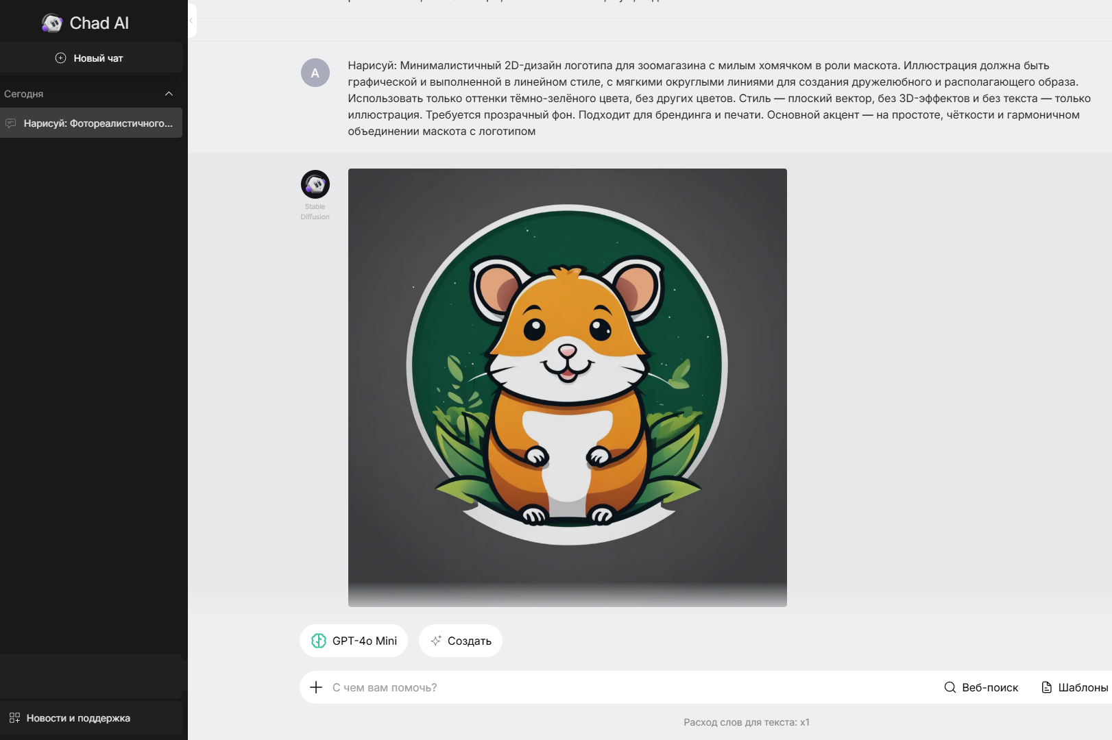Click the user prompt message text

pyautogui.click(x=713, y=98)
